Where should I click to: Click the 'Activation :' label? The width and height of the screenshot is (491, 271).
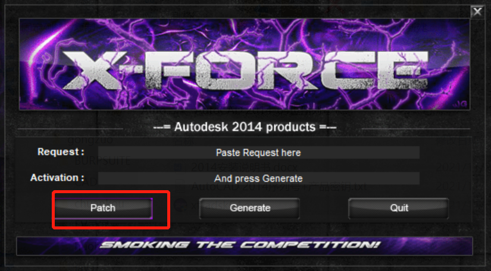click(57, 178)
